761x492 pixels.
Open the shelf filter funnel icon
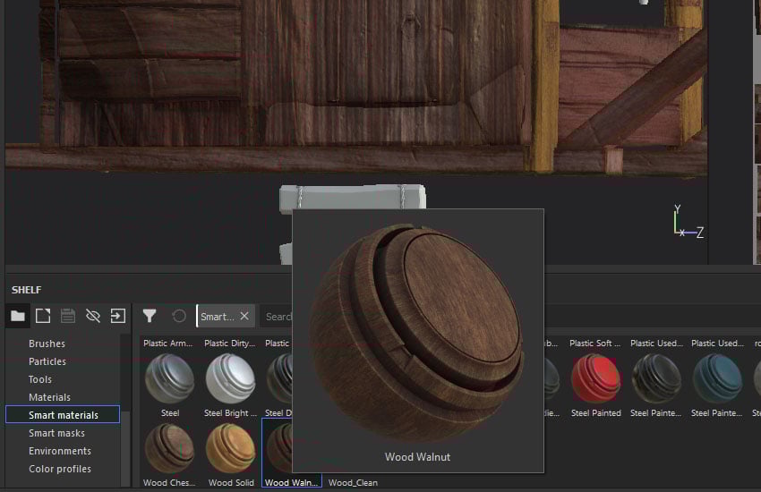[150, 316]
